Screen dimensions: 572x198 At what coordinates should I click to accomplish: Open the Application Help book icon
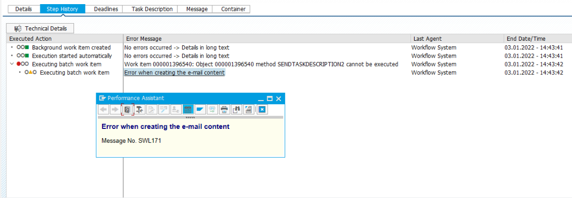[127, 109]
